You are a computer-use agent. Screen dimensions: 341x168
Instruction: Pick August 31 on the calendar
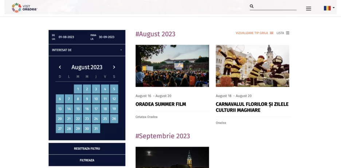(96, 128)
